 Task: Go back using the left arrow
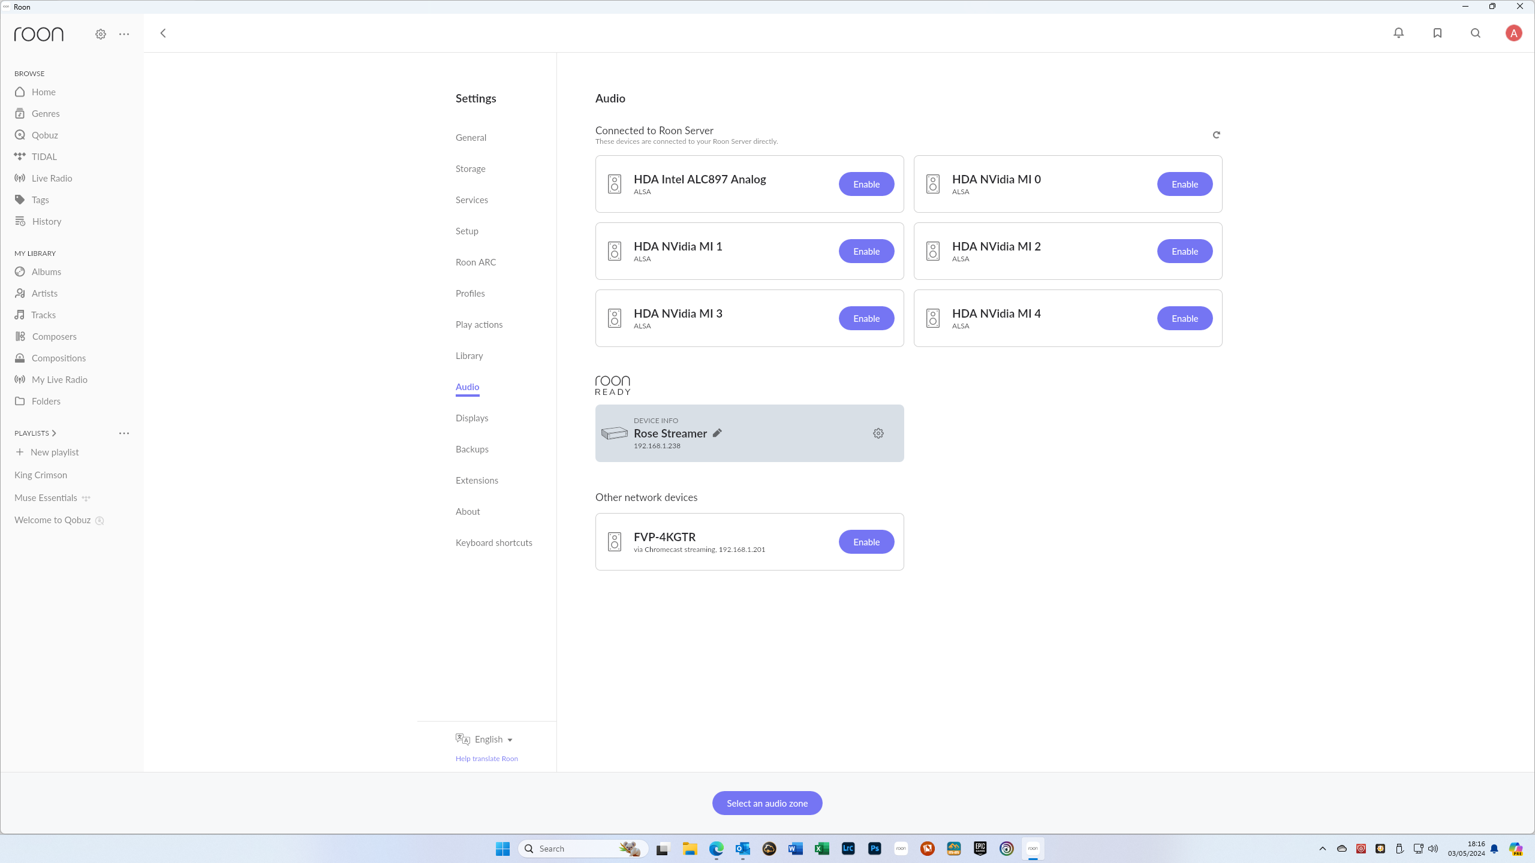[x=163, y=33]
